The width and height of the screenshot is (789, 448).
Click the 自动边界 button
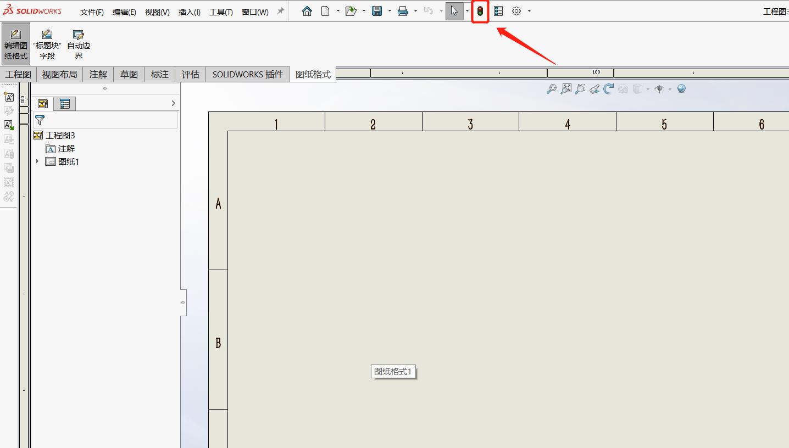tap(79, 44)
